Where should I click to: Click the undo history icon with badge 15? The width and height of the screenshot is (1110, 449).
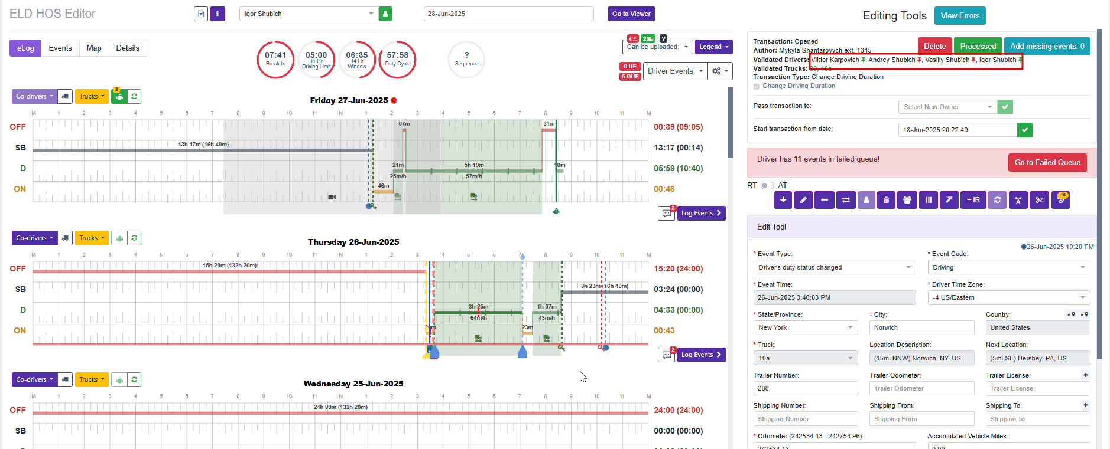point(1060,200)
